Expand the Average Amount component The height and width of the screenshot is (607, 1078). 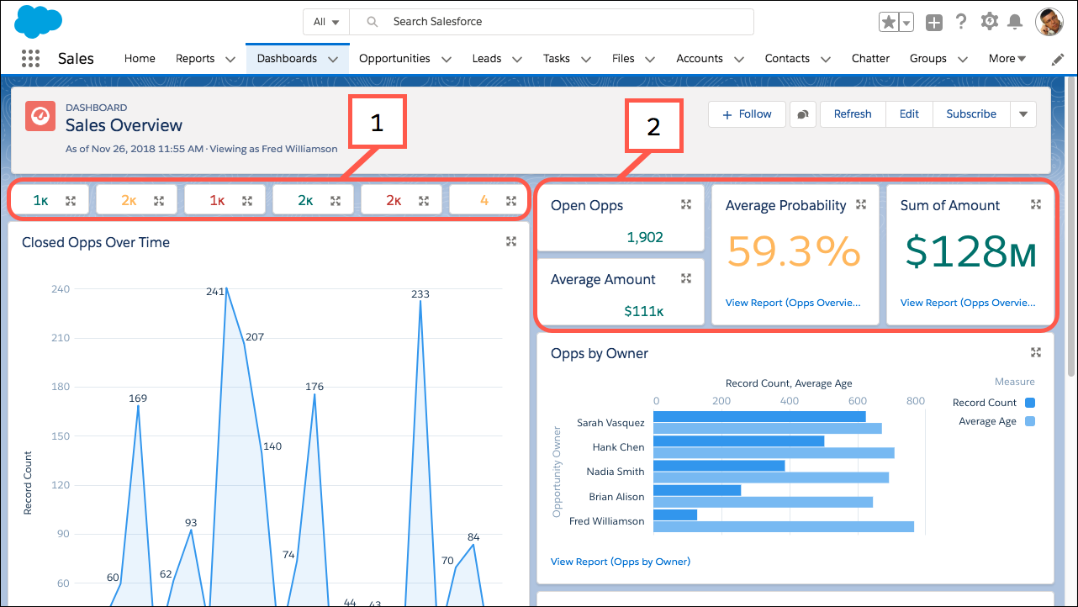coord(686,278)
